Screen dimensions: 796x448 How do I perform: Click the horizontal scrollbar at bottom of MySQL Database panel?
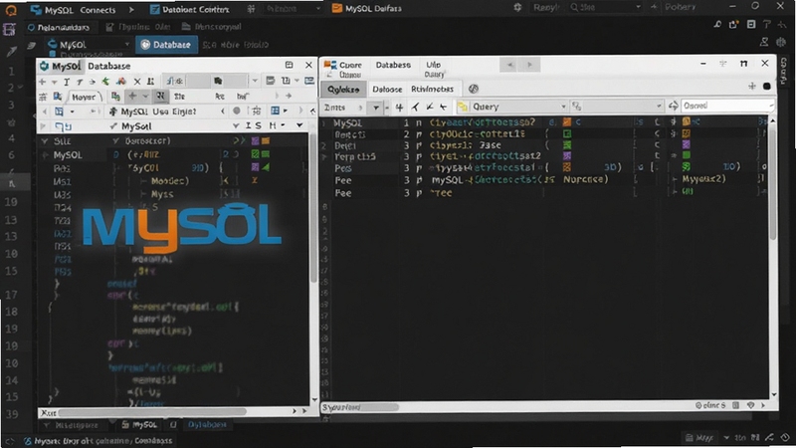click(x=152, y=412)
